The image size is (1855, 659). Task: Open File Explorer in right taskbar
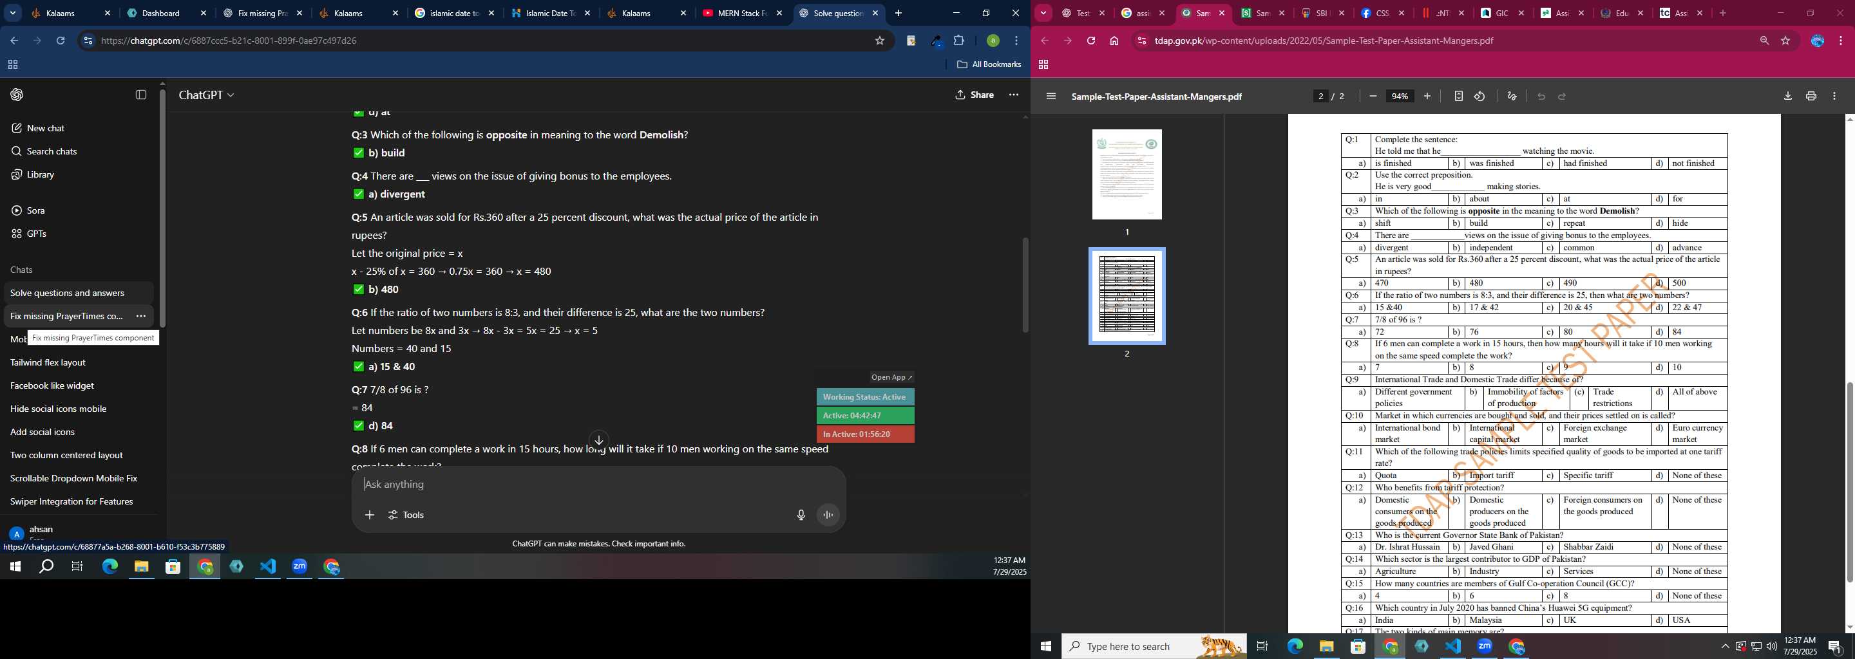coord(1326,647)
